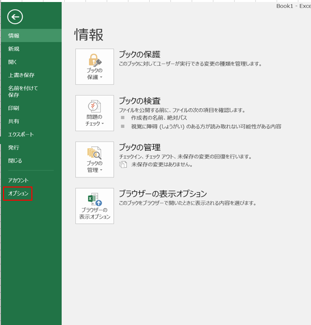311x325 pixels.
Task: Click the ブックの保護 heading text
Action: [140, 54]
